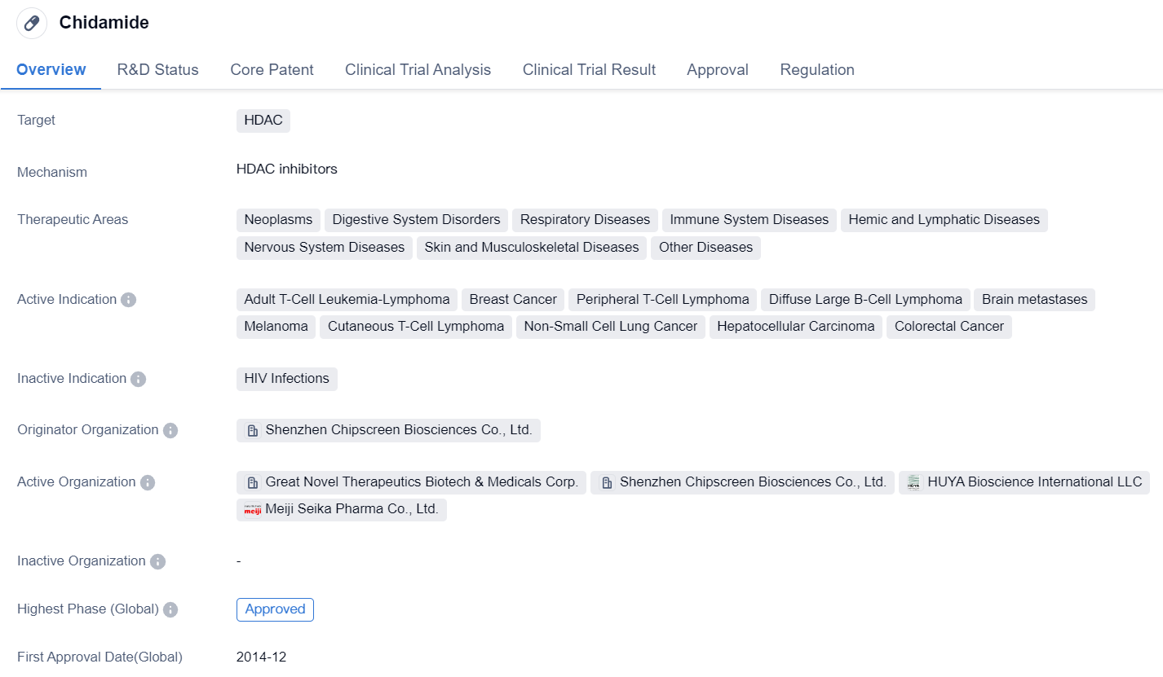Click the HIV Infections inactive indication tag
This screenshot has height=677, width=1163.
[x=286, y=379]
